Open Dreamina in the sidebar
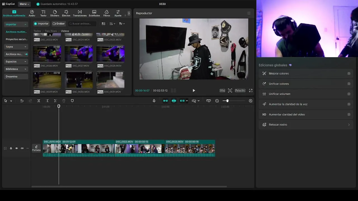358x201 pixels. coord(16,76)
